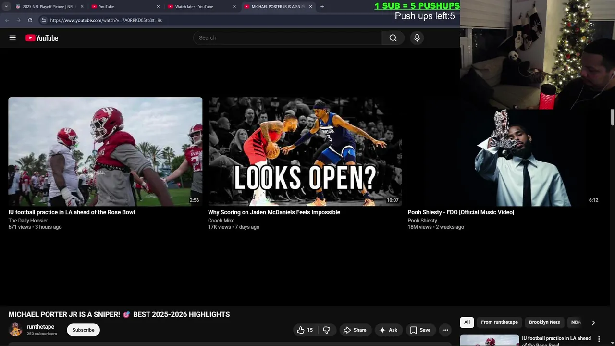The image size is (615, 346).
Task: Click page vertical scrollbar handle
Action: pyautogui.click(x=613, y=118)
